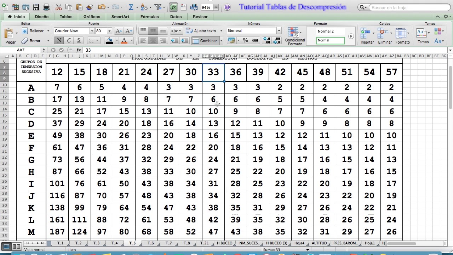Center text horizontally
The image size is (453, 255).
click(x=153, y=41)
